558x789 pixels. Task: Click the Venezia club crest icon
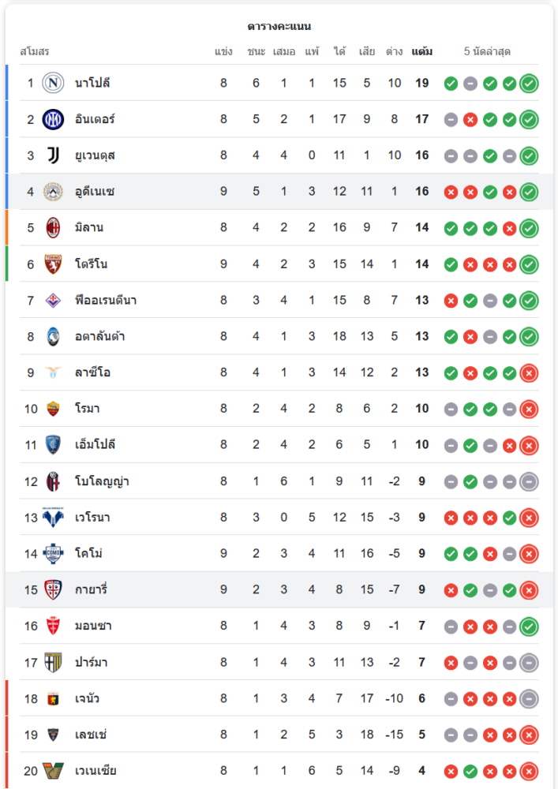coord(53,771)
